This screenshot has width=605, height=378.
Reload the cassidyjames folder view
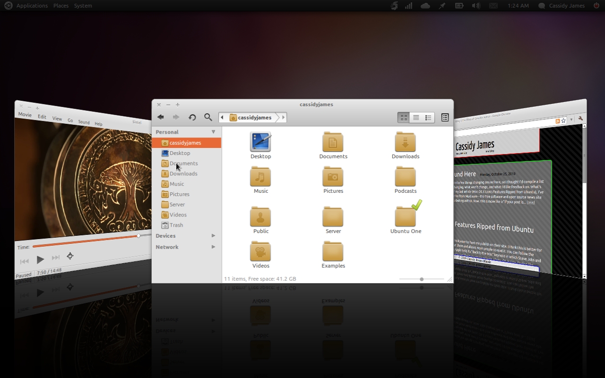pos(192,118)
